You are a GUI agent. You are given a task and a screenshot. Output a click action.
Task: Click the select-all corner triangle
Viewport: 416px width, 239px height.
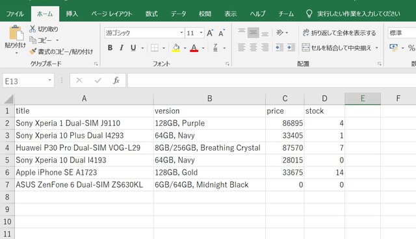(x=9, y=99)
